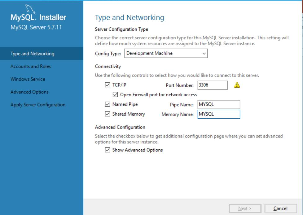This screenshot has height=215, width=303.
Task: Click the Advanced Configuration section heading
Action: 120,127
